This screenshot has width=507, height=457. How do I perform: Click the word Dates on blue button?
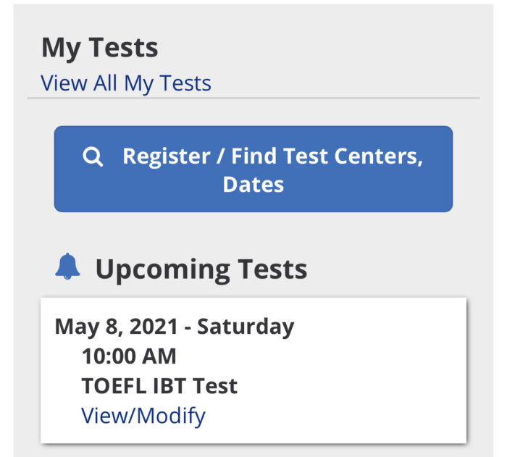pyautogui.click(x=253, y=185)
